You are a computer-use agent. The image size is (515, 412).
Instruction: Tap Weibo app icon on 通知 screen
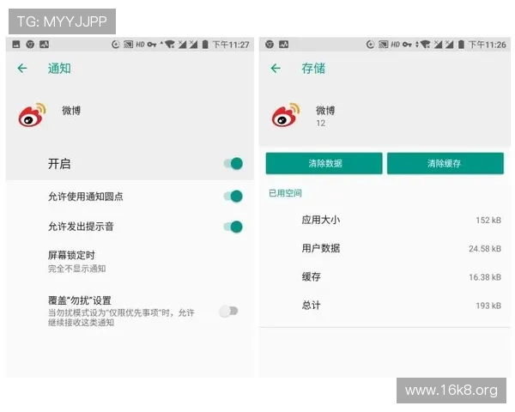(x=32, y=115)
